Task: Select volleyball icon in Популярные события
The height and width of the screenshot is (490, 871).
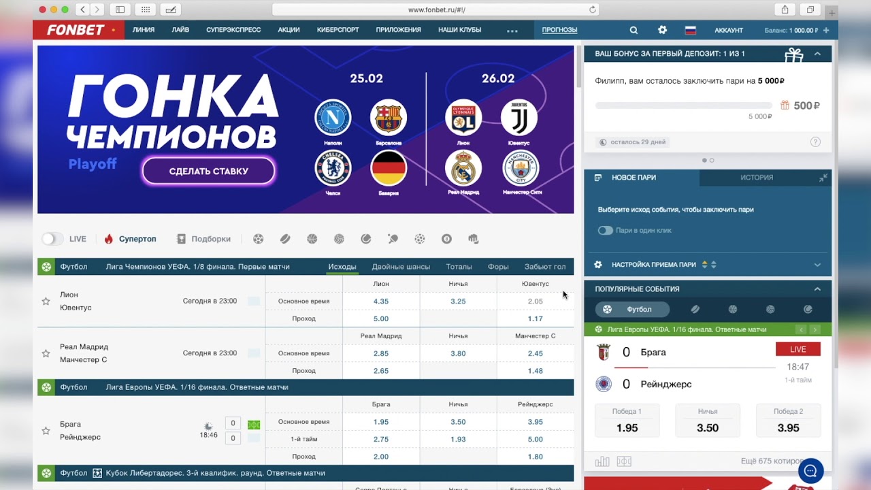Action: (x=770, y=309)
